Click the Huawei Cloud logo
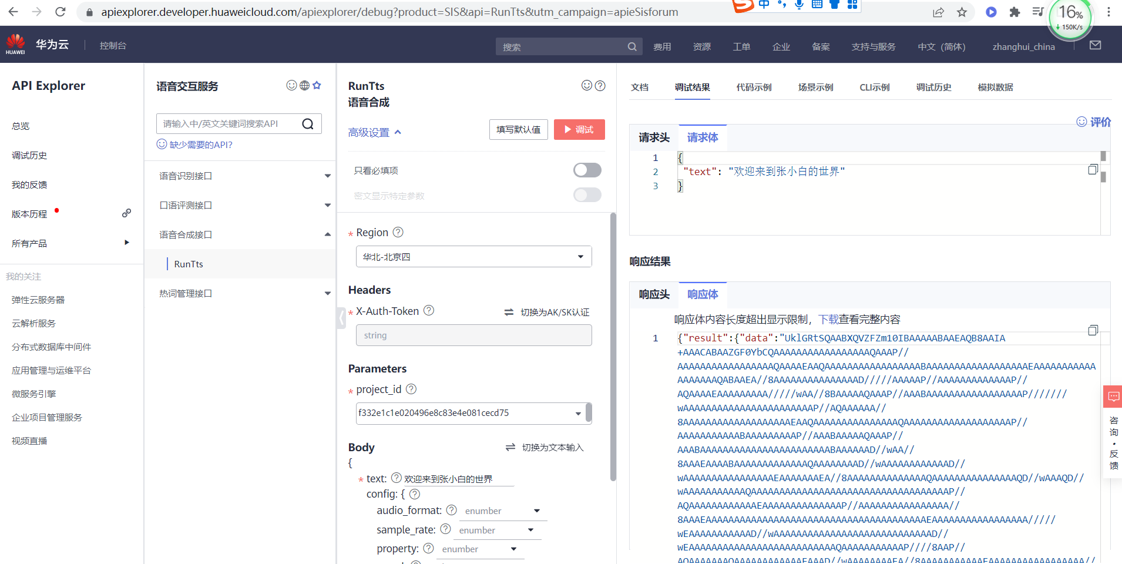The height and width of the screenshot is (564, 1122). [x=16, y=45]
